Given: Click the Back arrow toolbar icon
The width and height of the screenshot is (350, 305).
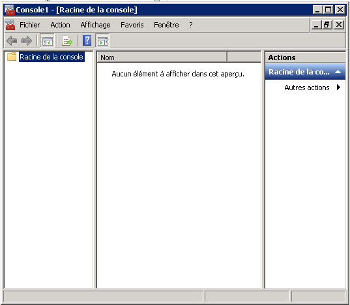Looking at the screenshot, I should [12, 40].
